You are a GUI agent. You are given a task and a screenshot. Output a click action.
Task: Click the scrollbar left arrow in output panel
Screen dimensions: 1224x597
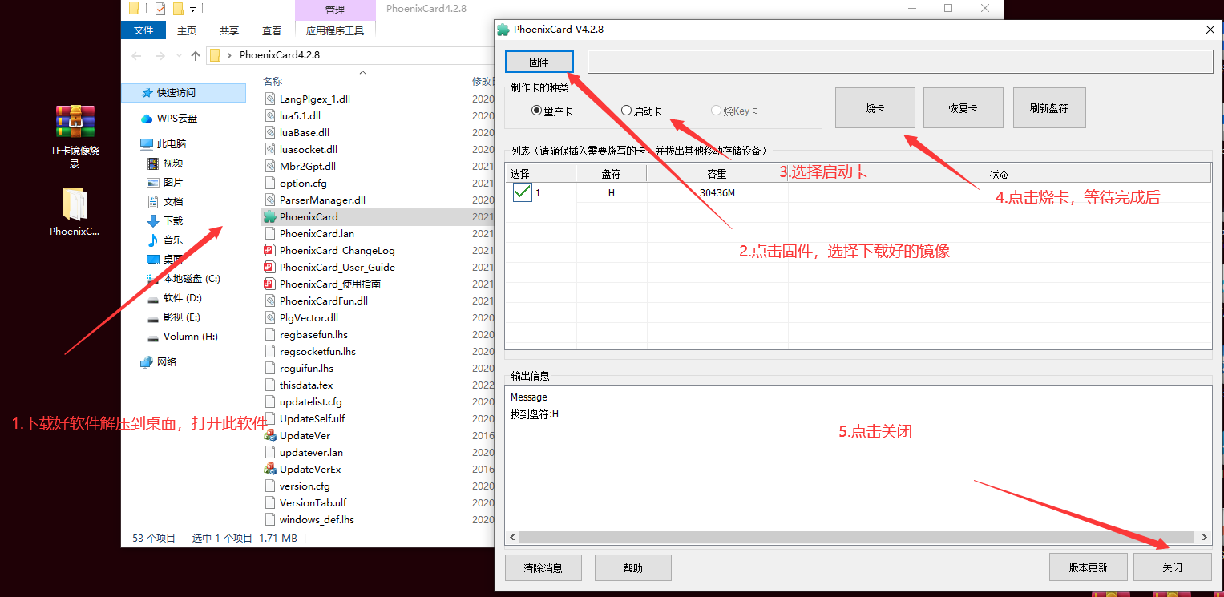pos(513,537)
